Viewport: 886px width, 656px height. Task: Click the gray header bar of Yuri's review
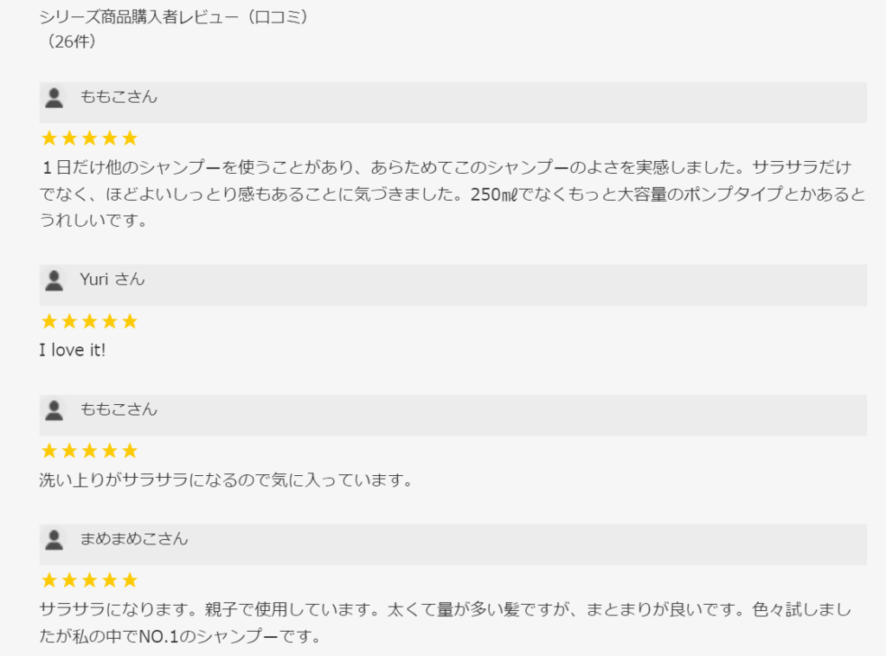(x=519, y=285)
